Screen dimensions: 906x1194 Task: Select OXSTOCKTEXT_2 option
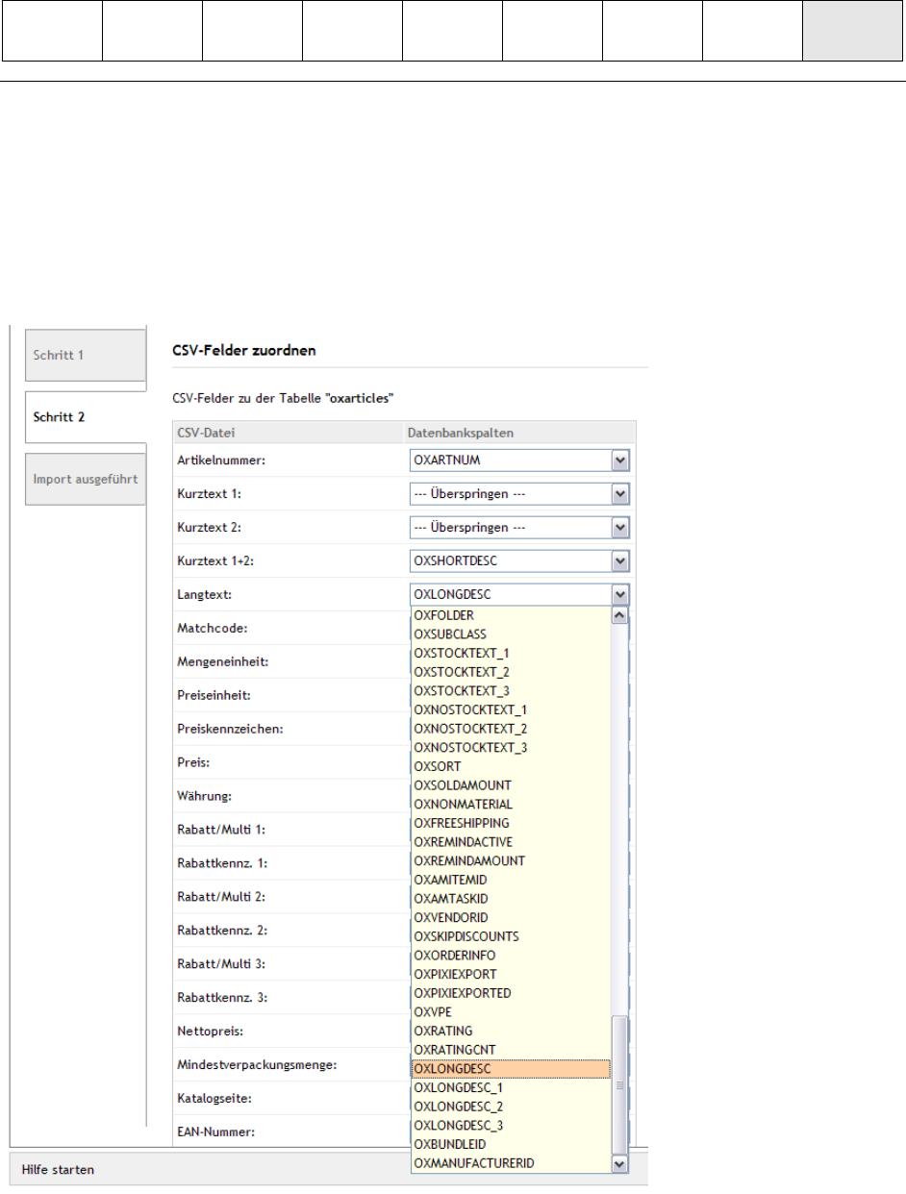[511, 672]
